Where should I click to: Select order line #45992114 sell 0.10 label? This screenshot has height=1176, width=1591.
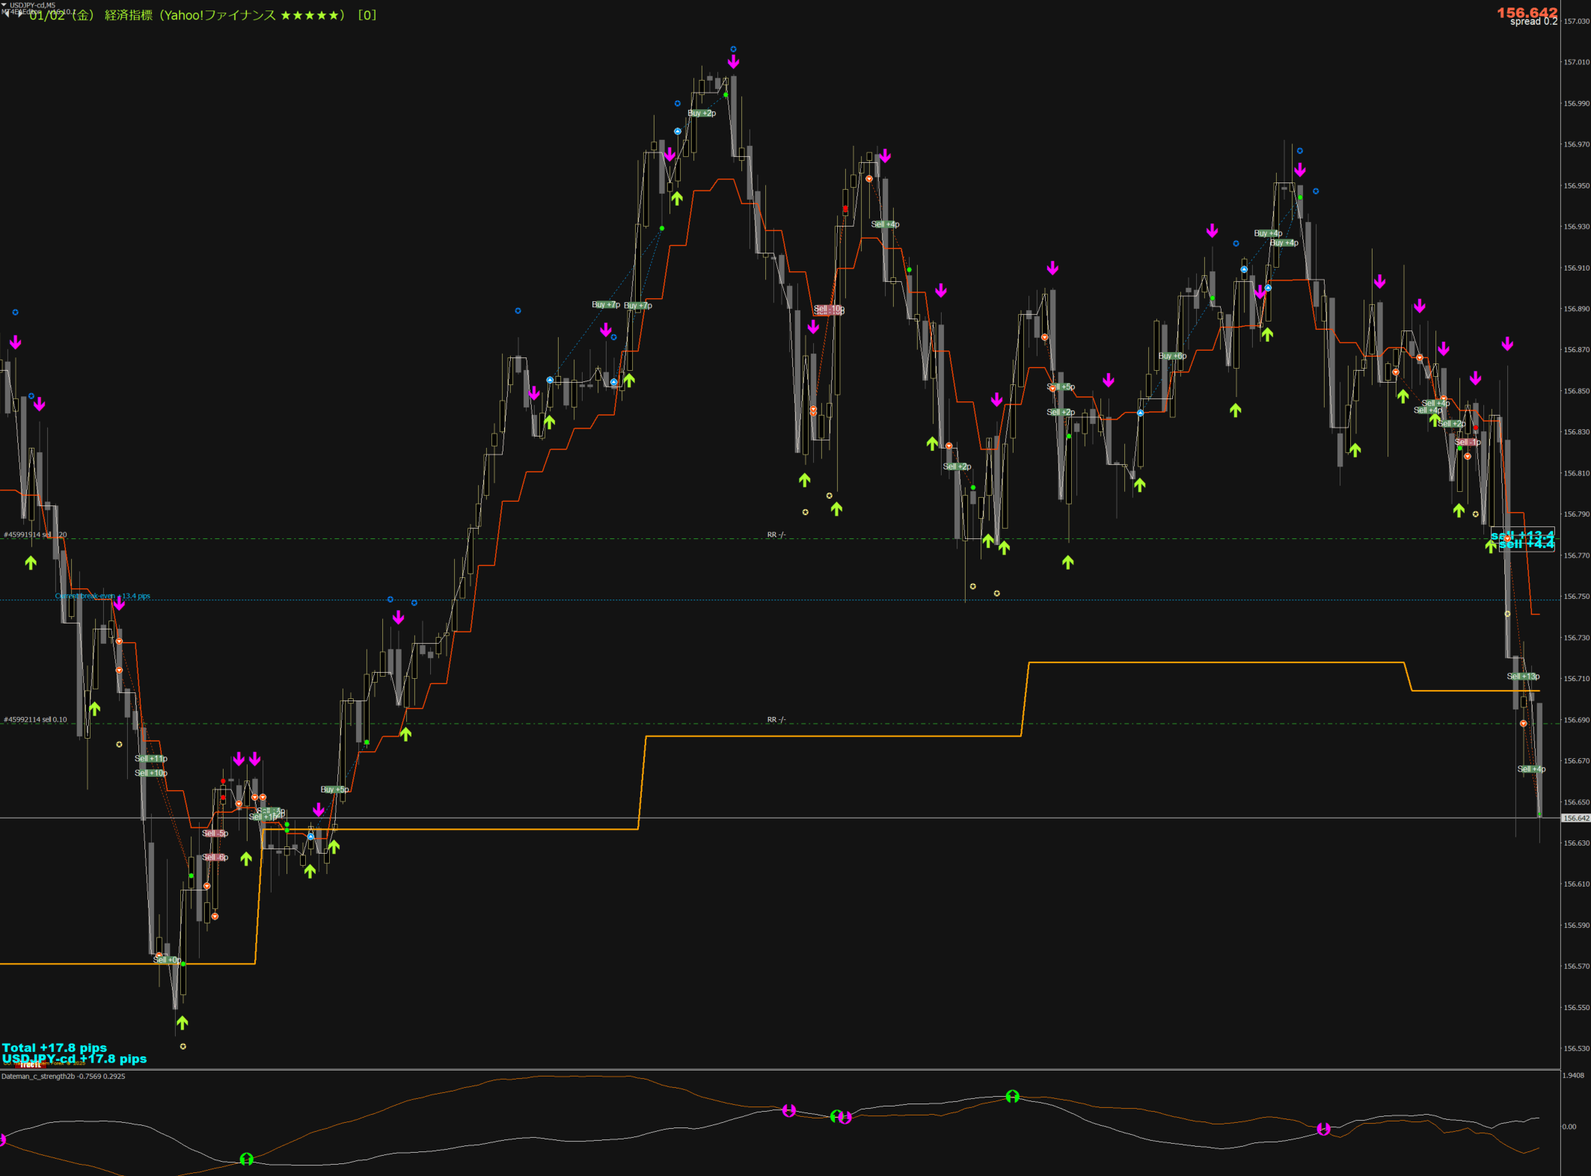[x=35, y=720]
